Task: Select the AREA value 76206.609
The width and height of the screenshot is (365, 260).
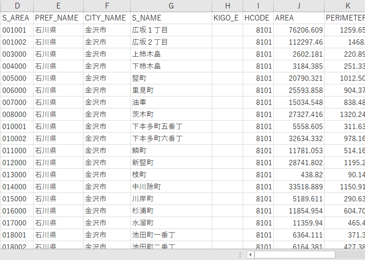Action: pyautogui.click(x=299, y=30)
